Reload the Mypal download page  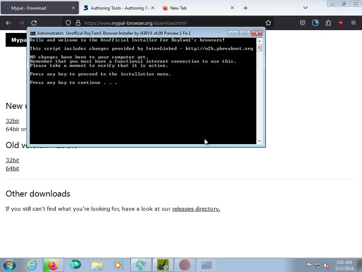[x=34, y=23]
